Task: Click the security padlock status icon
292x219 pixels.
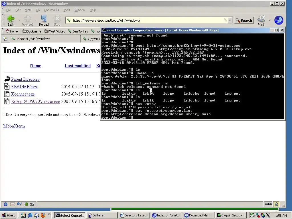Action: point(276,204)
